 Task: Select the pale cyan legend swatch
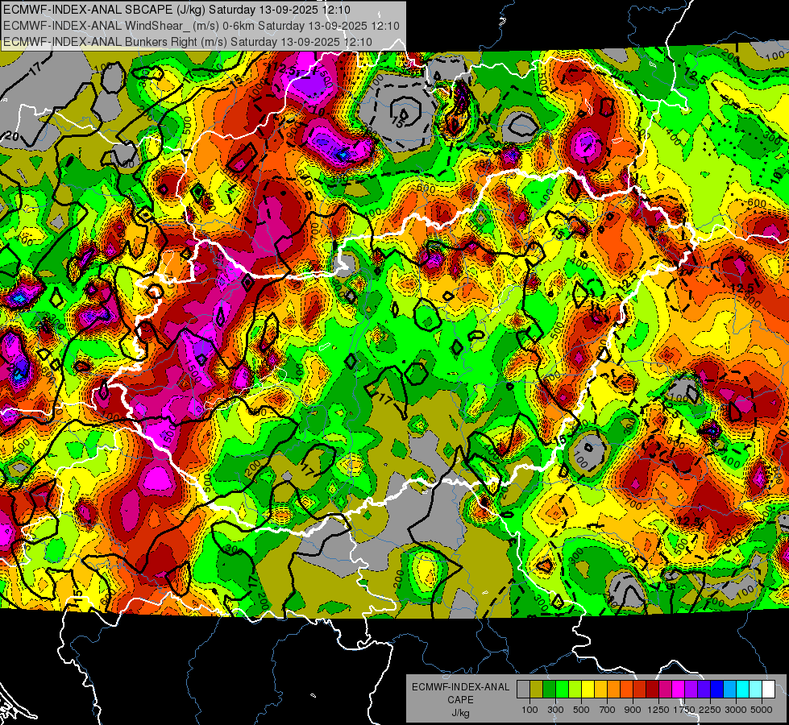point(756,689)
